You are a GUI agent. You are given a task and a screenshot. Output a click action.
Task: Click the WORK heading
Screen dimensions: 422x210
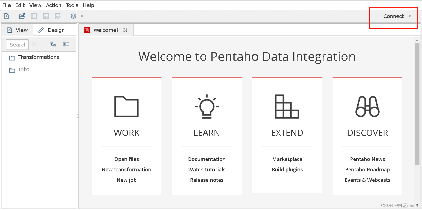coord(126,133)
